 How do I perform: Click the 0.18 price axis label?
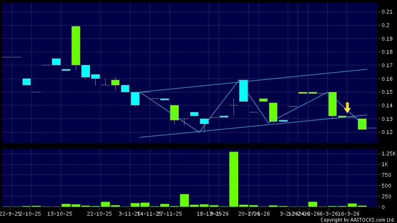(x=386, y=52)
